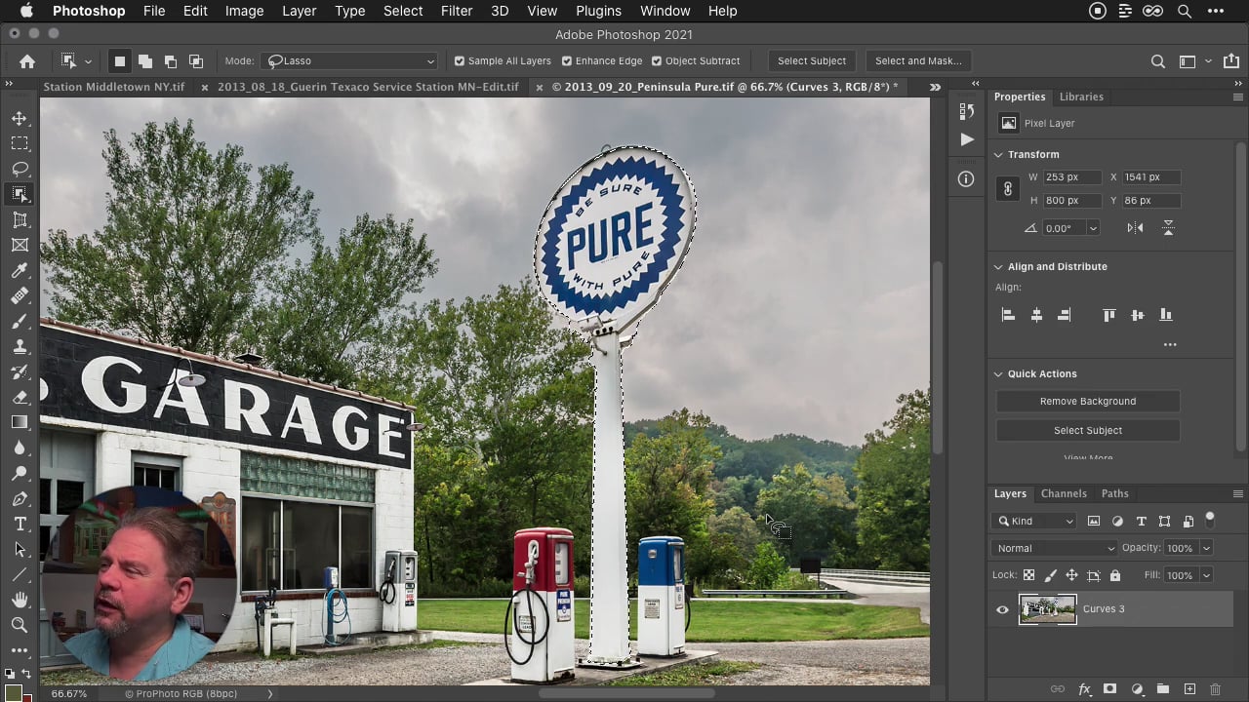Select the Frame tool
The width and height of the screenshot is (1249, 702).
20,246
